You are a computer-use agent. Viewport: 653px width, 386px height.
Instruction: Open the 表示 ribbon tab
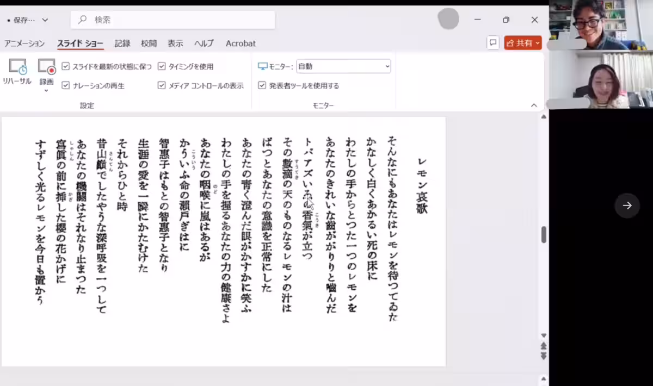tap(175, 43)
